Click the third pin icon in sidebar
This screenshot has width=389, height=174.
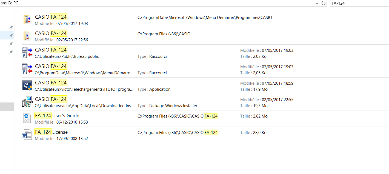[x=11, y=44]
